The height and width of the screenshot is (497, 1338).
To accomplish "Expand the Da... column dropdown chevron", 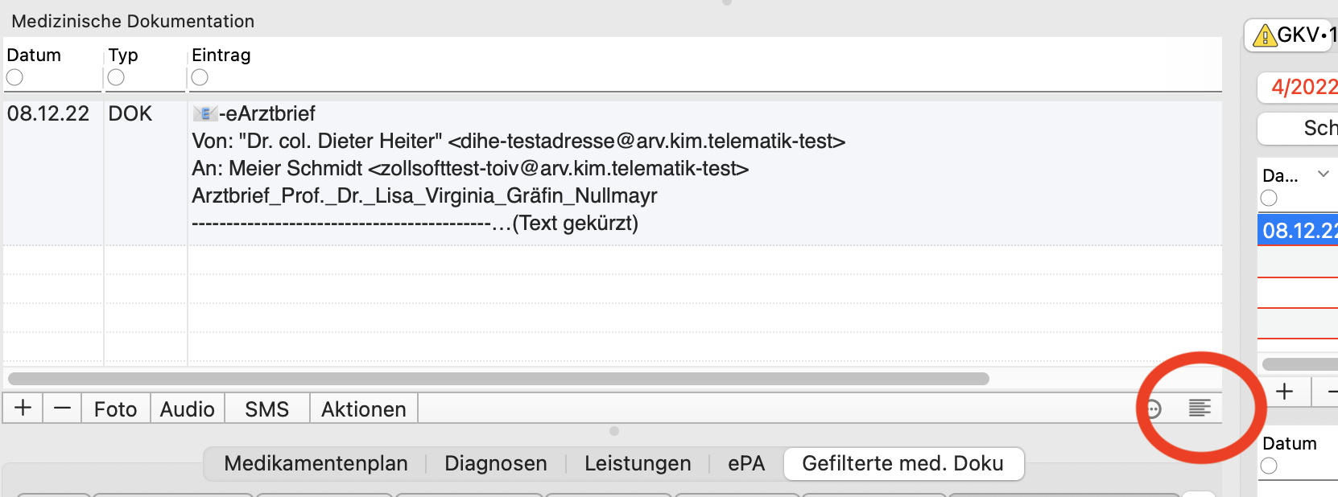I will coord(1323,174).
